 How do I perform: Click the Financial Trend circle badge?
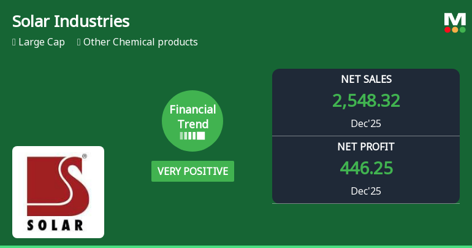coord(192,121)
